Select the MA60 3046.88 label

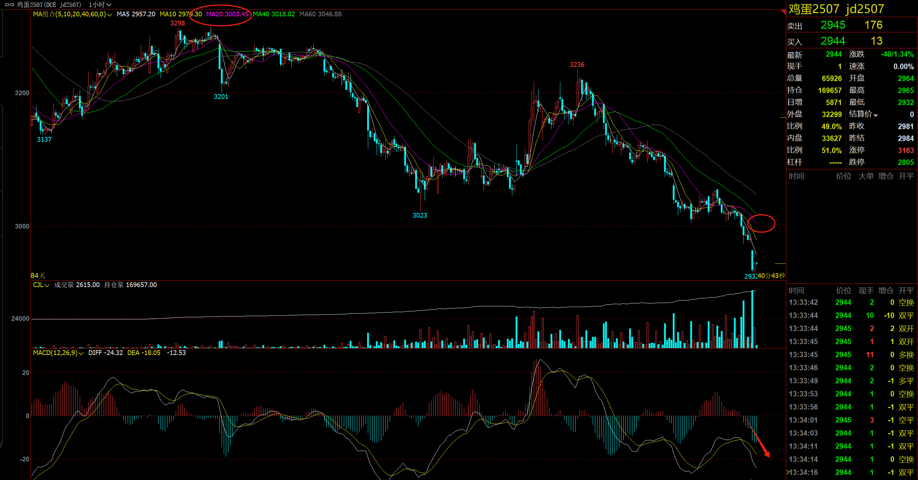point(320,14)
